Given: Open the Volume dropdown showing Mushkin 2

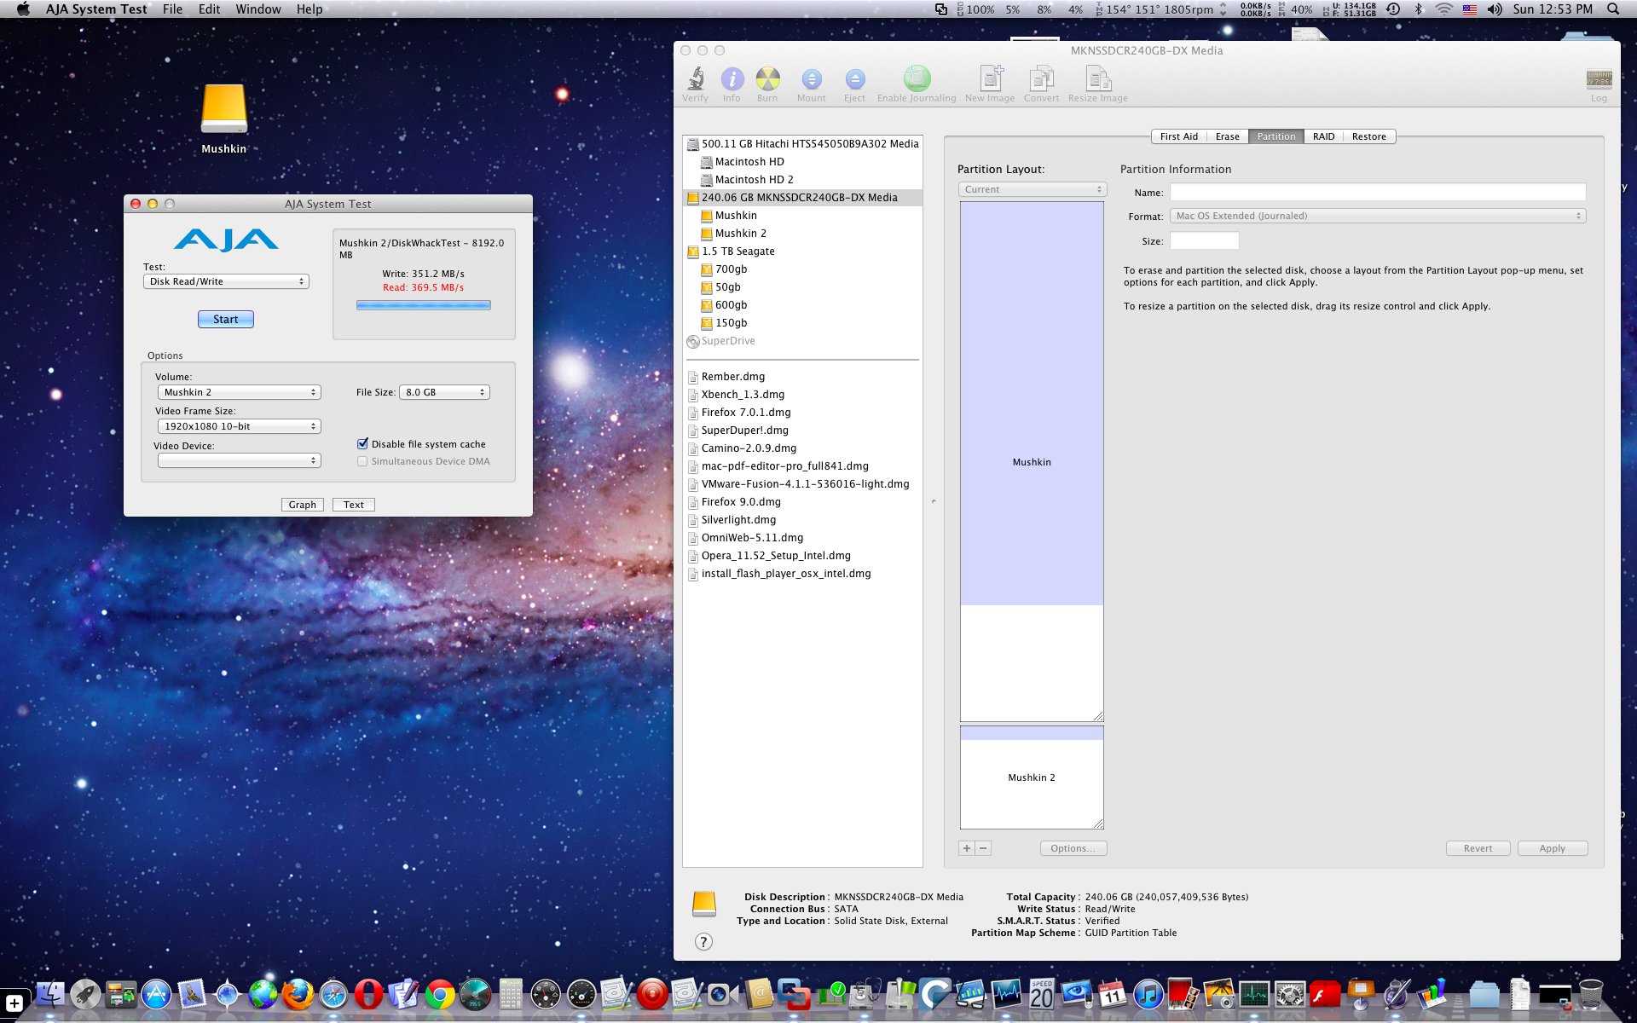Looking at the screenshot, I should click(x=239, y=392).
